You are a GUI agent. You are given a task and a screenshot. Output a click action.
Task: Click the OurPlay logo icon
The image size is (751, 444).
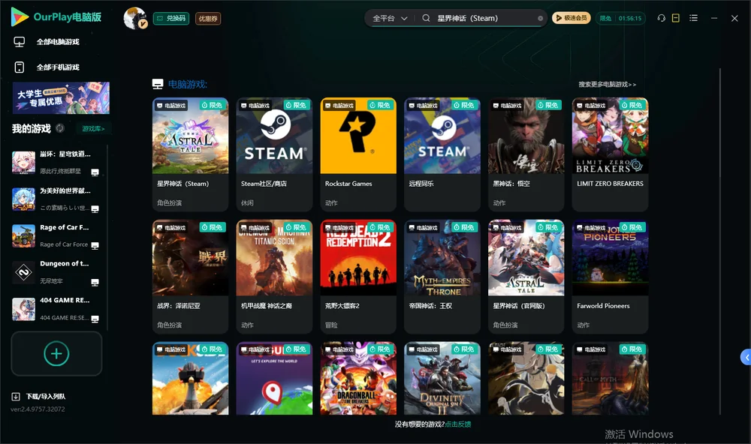(20, 16)
